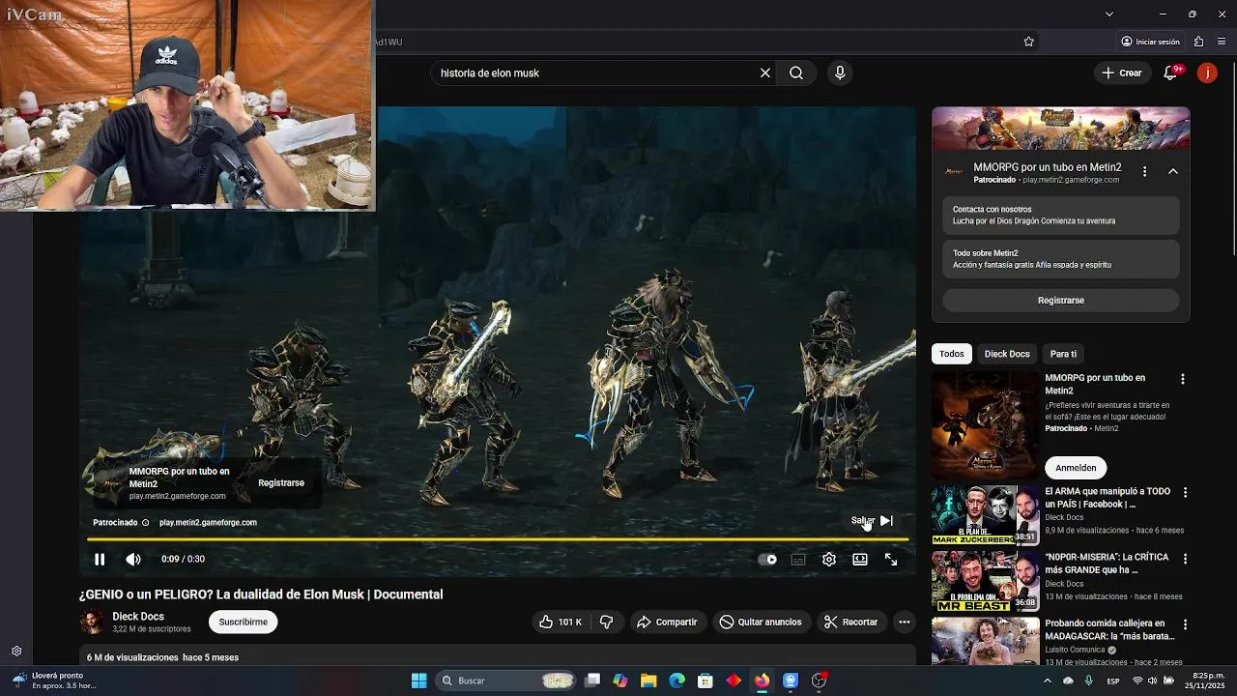Open the Metin2 ad panel options menu
Viewport: 1237px width, 696px height.
[1144, 171]
